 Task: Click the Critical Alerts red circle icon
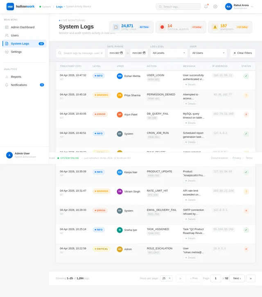(162, 27)
